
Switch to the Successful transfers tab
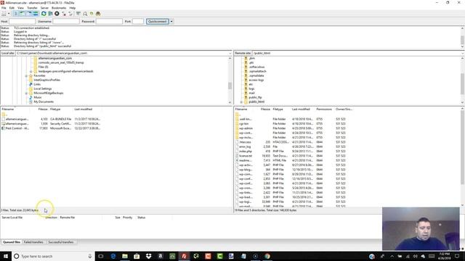[x=61, y=242]
